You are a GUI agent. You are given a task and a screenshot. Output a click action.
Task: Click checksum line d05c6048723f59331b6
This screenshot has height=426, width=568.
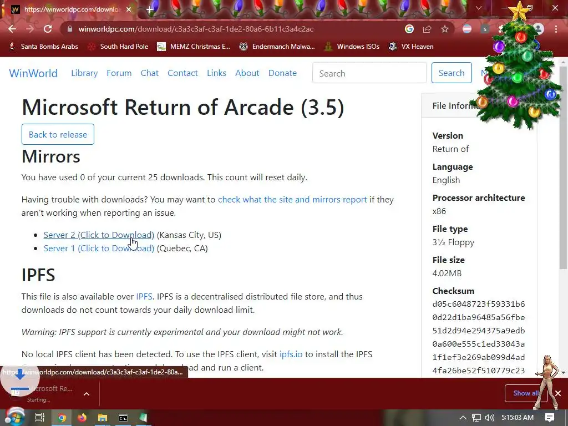(x=479, y=304)
